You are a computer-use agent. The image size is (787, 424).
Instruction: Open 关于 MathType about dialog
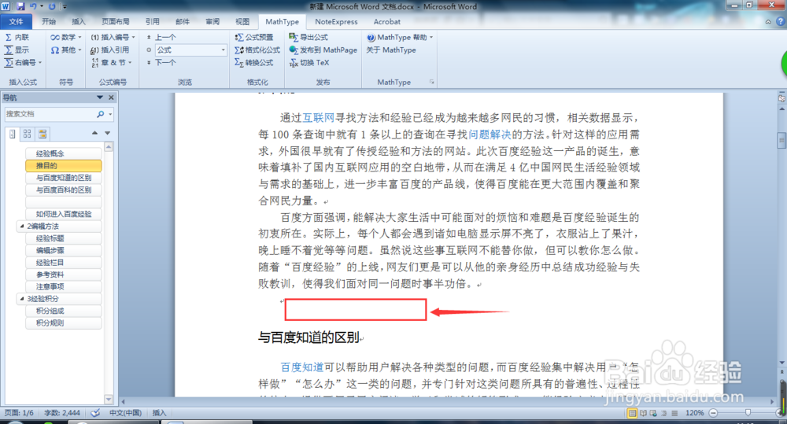click(x=391, y=50)
